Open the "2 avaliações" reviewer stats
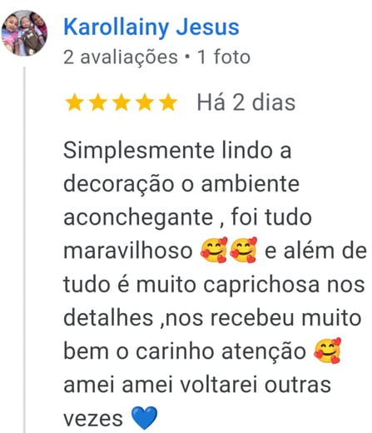This screenshot has height=433, width=372. 121,57
